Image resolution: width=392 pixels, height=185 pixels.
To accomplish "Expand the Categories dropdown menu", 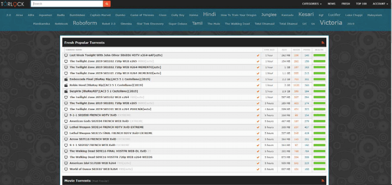I will click(x=312, y=4).
